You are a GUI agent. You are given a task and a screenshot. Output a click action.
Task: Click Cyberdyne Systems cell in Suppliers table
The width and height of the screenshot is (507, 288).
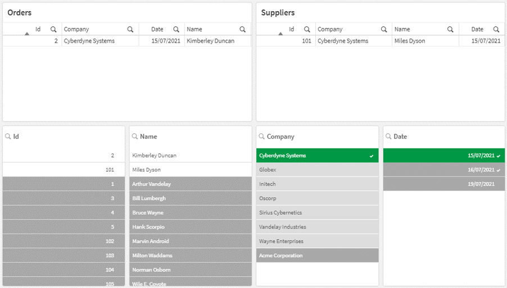[x=354, y=41]
